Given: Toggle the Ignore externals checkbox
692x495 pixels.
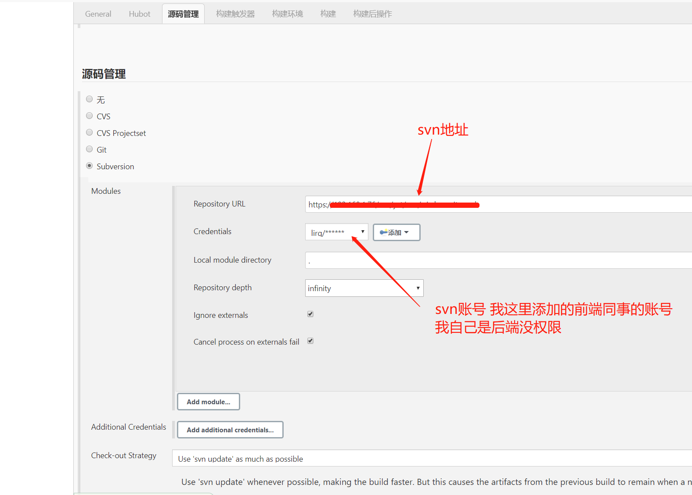Looking at the screenshot, I should (x=310, y=314).
